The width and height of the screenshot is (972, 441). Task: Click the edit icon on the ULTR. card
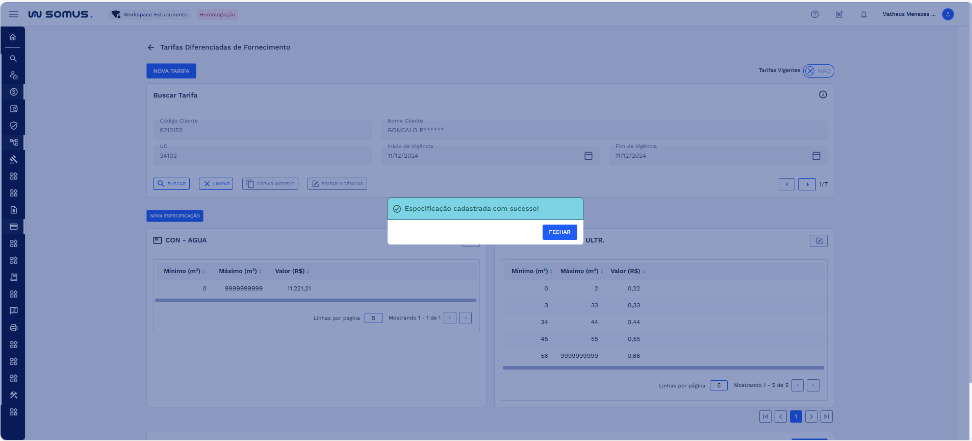[x=818, y=241]
